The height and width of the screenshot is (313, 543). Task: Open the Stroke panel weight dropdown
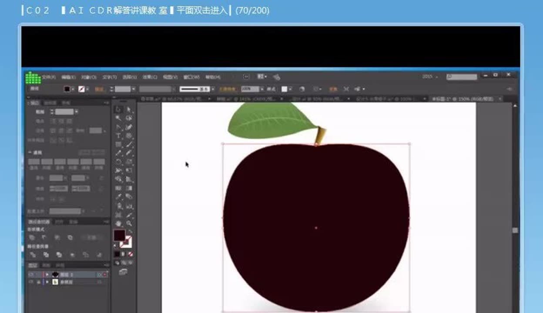click(x=77, y=112)
